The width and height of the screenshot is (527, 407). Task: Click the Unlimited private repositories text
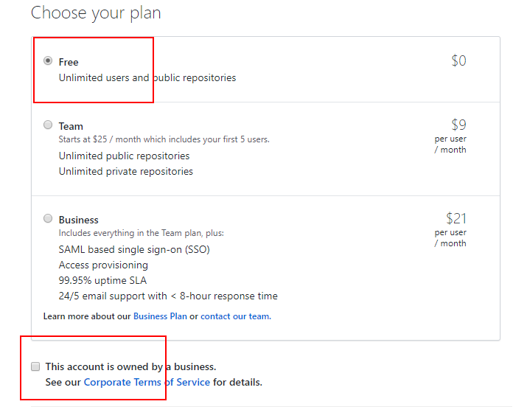pos(125,171)
